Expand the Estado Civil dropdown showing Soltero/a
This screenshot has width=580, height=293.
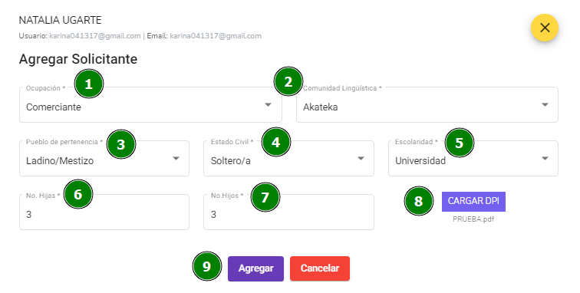(289, 158)
